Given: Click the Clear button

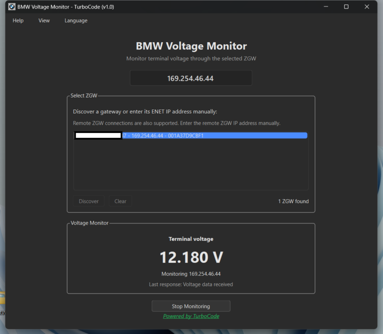Looking at the screenshot, I should (x=120, y=201).
